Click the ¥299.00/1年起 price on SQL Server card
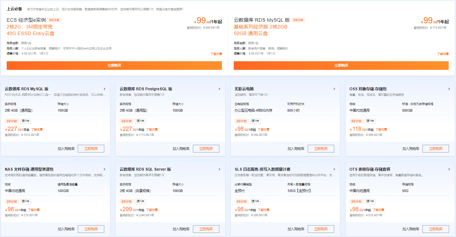 (132, 209)
